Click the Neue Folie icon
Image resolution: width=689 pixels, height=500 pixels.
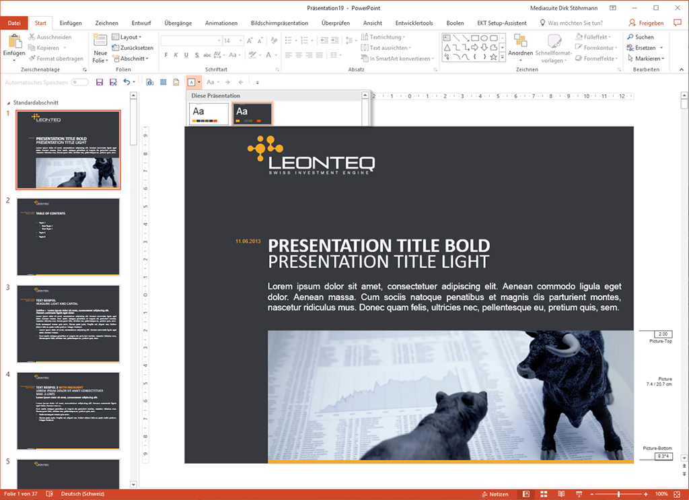[100, 40]
